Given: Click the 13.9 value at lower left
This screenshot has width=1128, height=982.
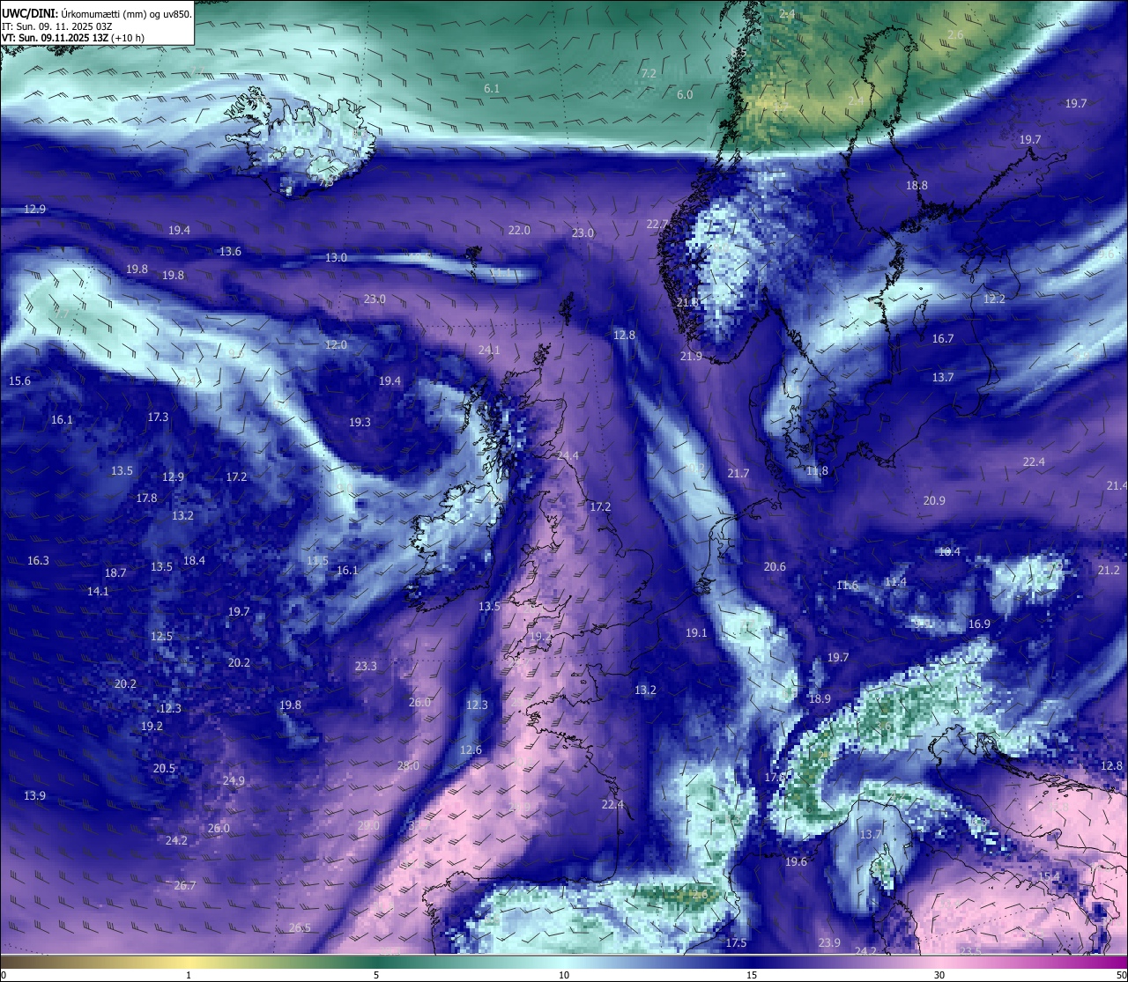Looking at the screenshot, I should [34, 796].
